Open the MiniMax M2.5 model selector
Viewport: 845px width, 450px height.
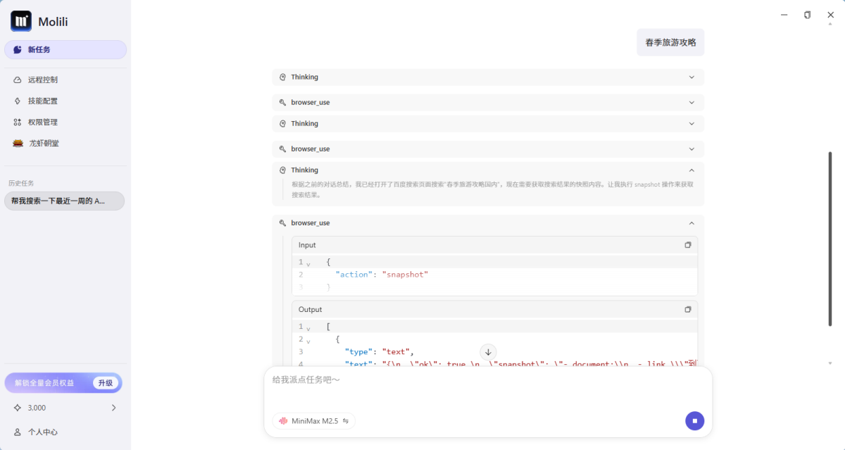click(313, 421)
